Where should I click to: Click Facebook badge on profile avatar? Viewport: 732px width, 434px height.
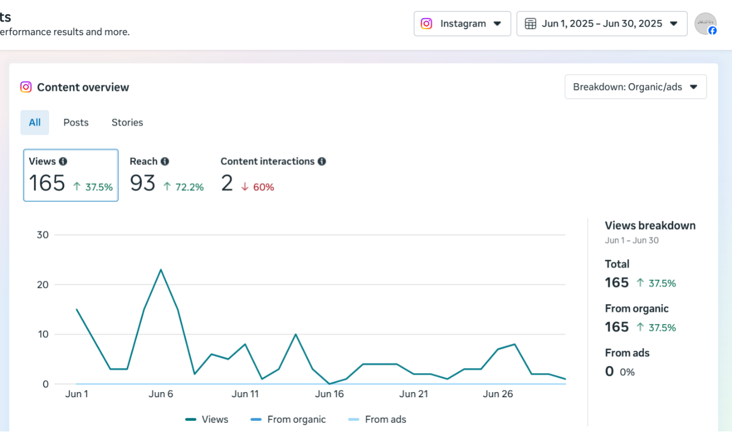(x=712, y=31)
